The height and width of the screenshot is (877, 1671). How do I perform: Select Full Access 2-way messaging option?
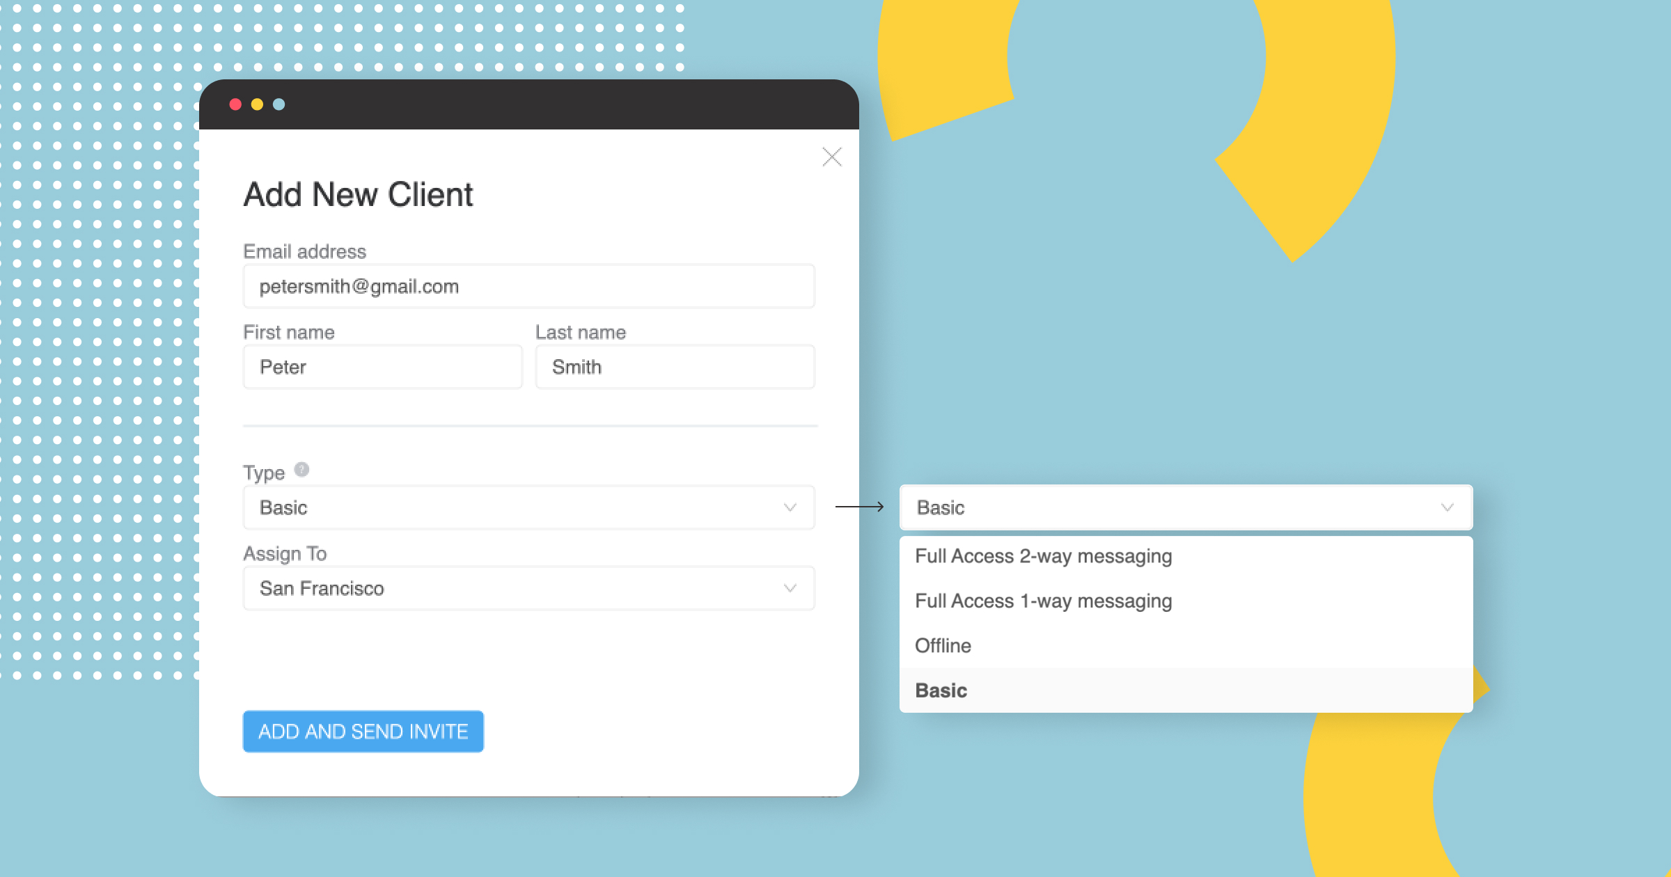(1043, 556)
